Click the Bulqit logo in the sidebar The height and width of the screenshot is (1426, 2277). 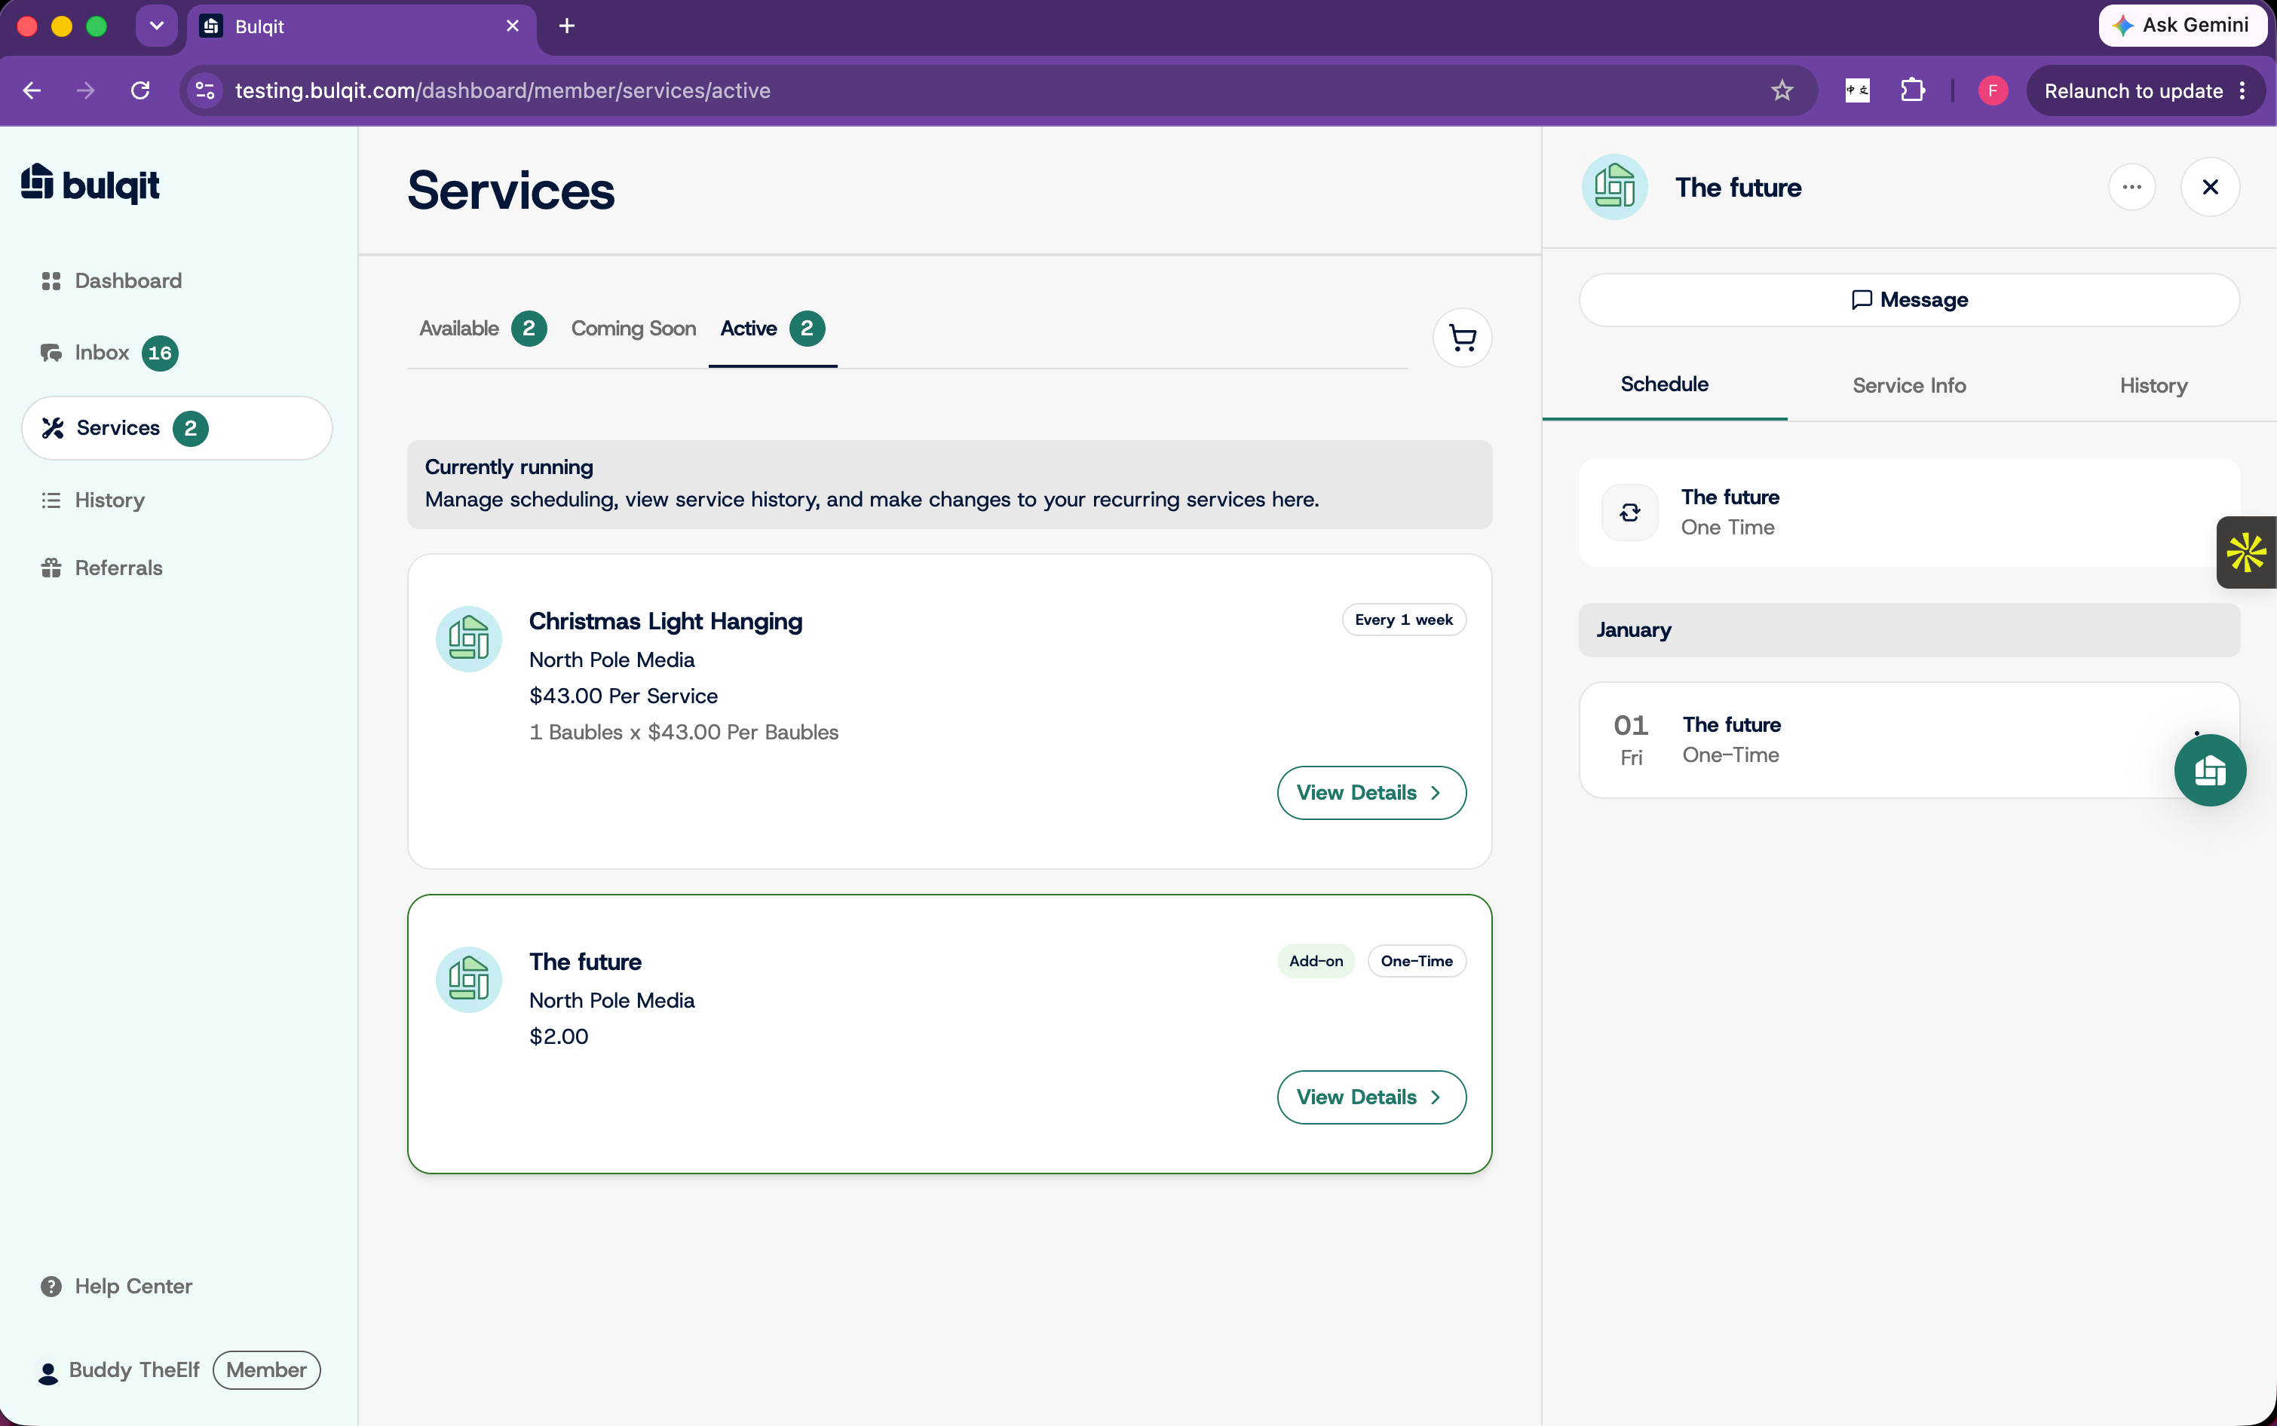click(90, 184)
